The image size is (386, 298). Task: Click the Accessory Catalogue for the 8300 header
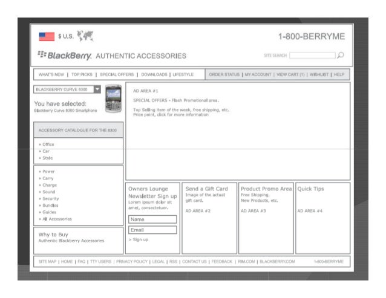pyautogui.click(x=78, y=130)
